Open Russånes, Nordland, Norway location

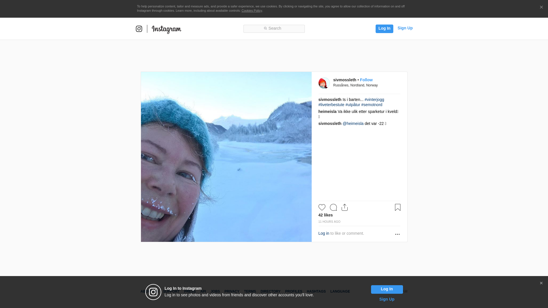[355, 85]
